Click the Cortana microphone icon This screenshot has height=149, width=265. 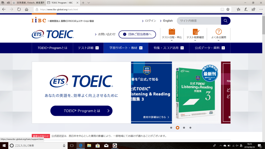point(64,145)
